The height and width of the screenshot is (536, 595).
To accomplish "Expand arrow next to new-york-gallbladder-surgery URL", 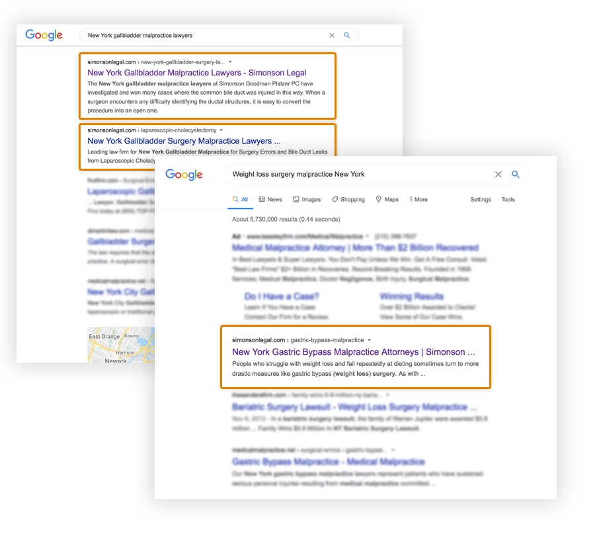I will (230, 62).
